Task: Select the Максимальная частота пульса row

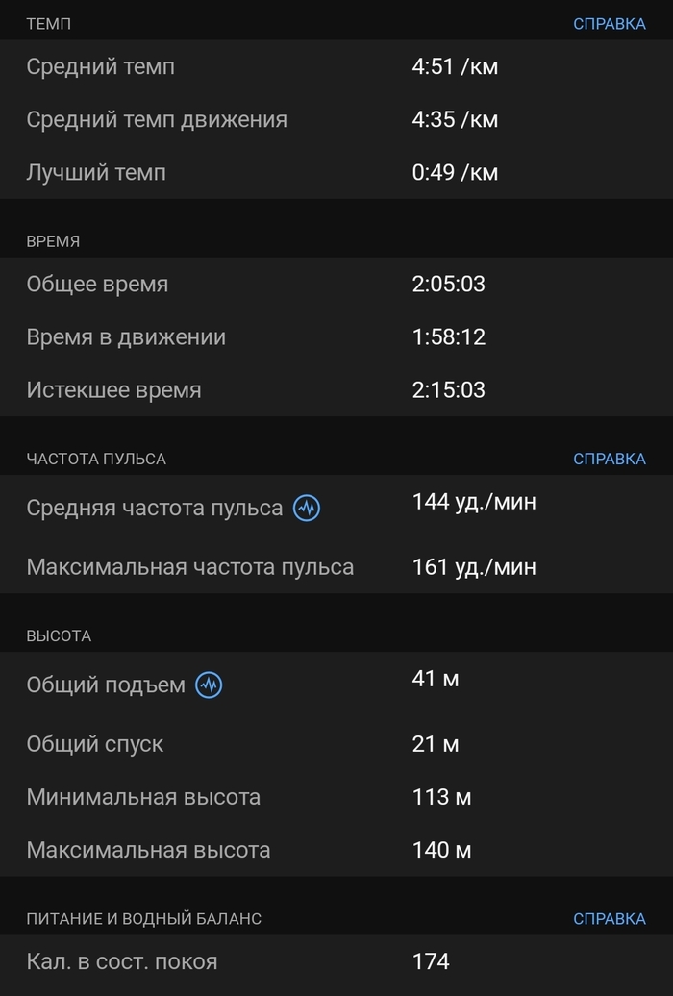Action: pos(336,567)
